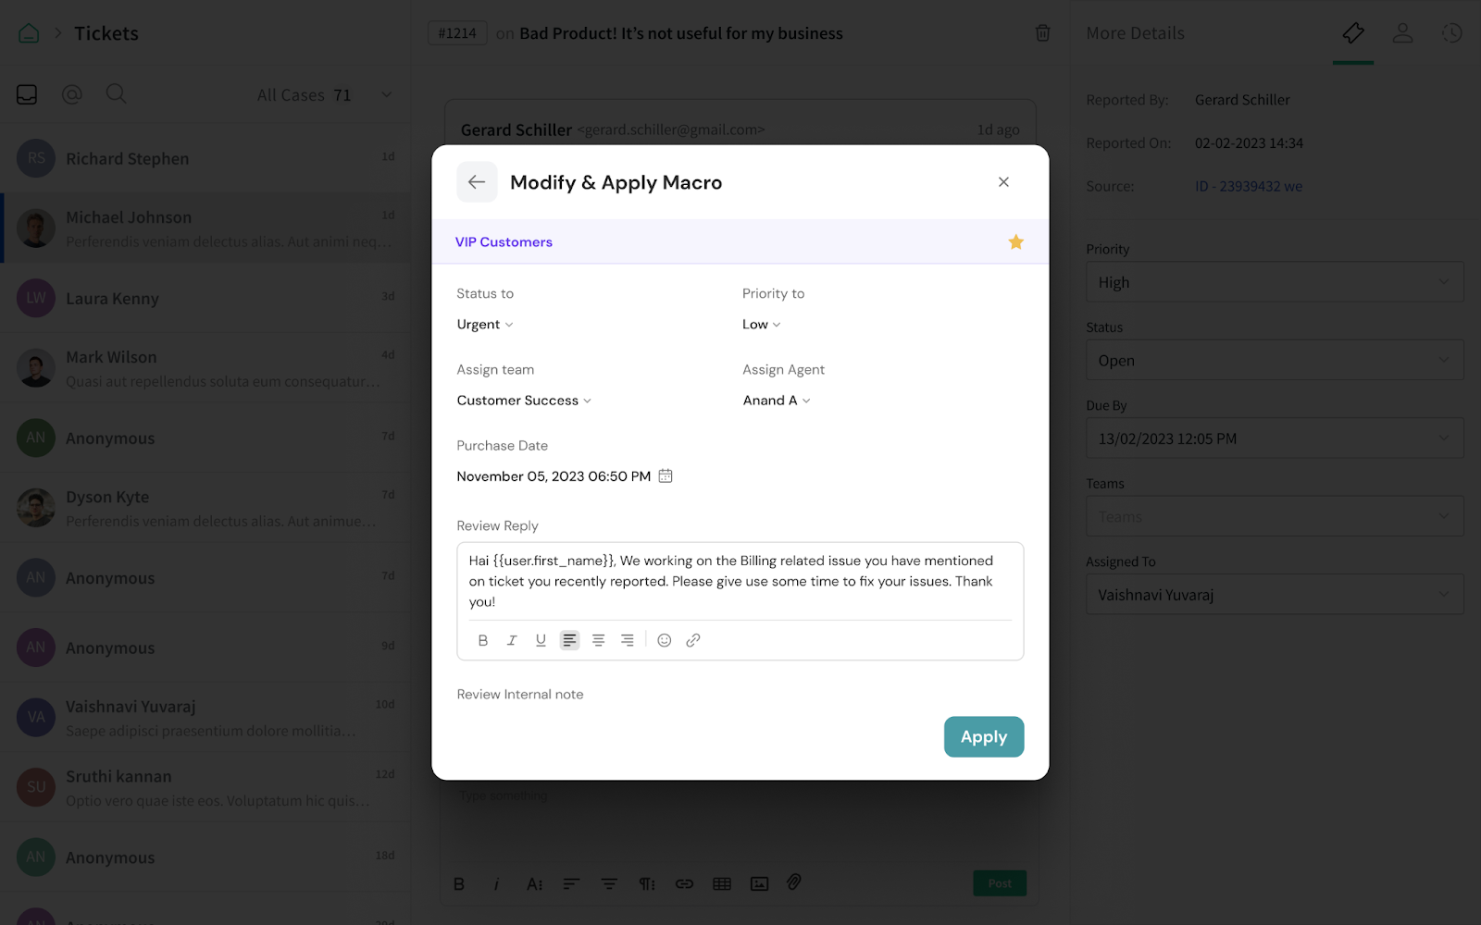Change the Customer Success team dropdown

pyautogui.click(x=523, y=401)
